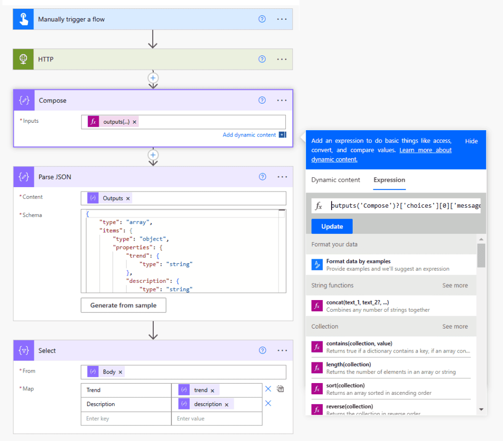Switch to the Dynamic content tab
The image size is (503, 441).
(x=335, y=180)
